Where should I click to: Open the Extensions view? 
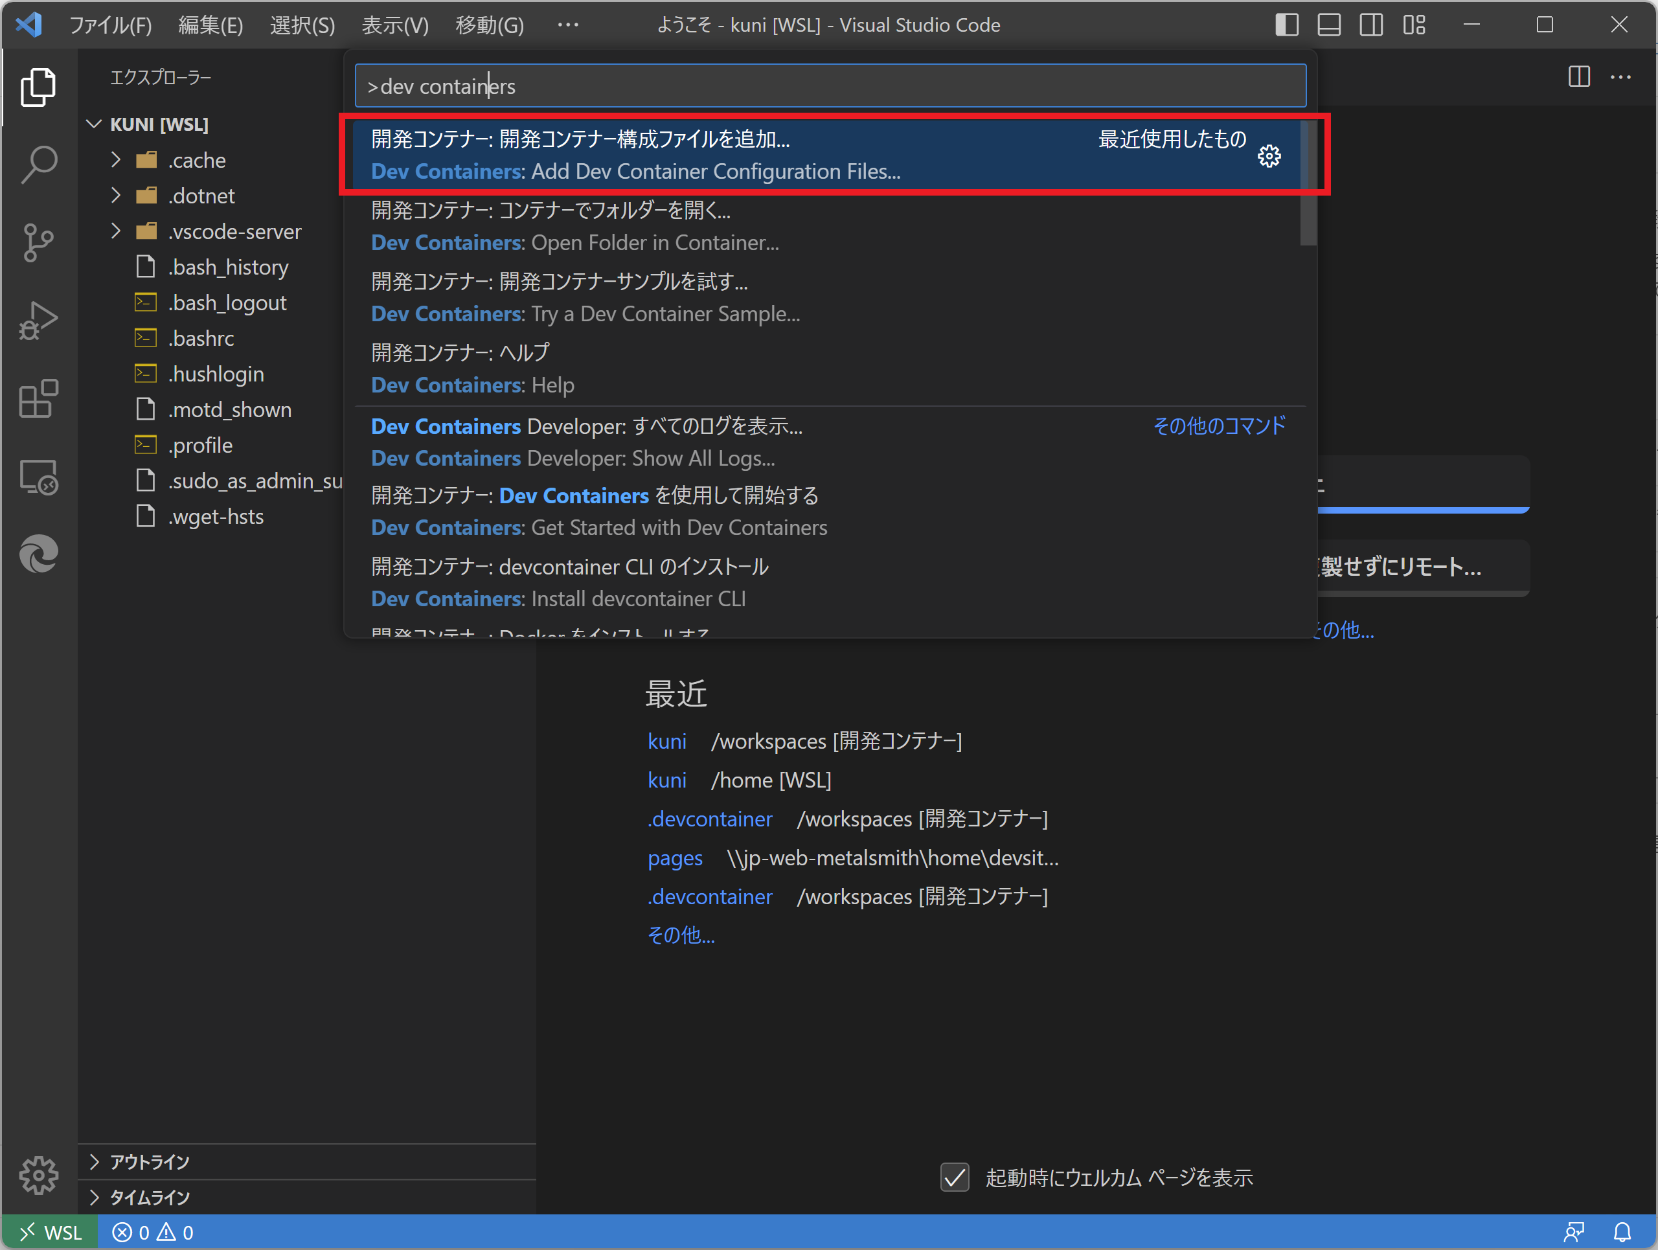[x=38, y=399]
